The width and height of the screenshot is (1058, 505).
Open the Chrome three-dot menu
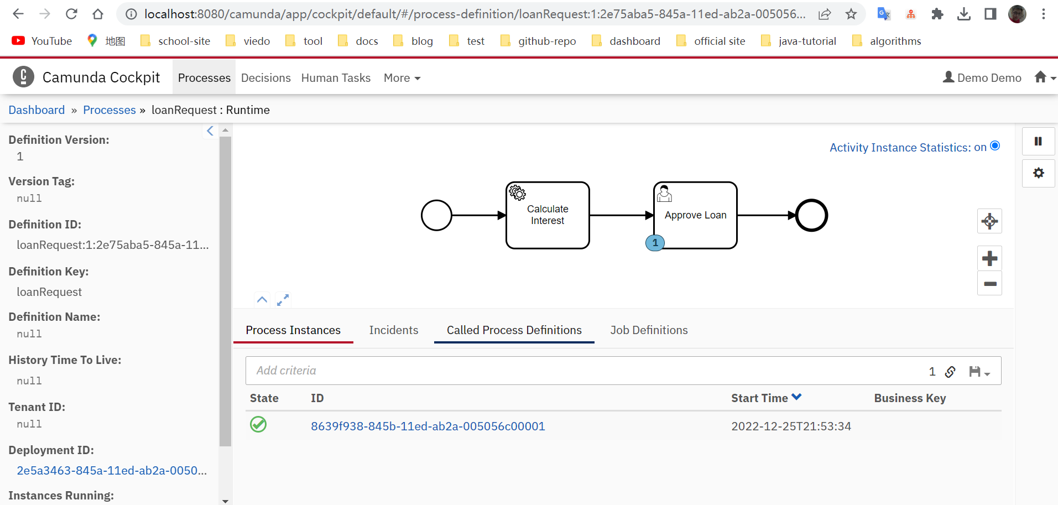pos(1044,14)
